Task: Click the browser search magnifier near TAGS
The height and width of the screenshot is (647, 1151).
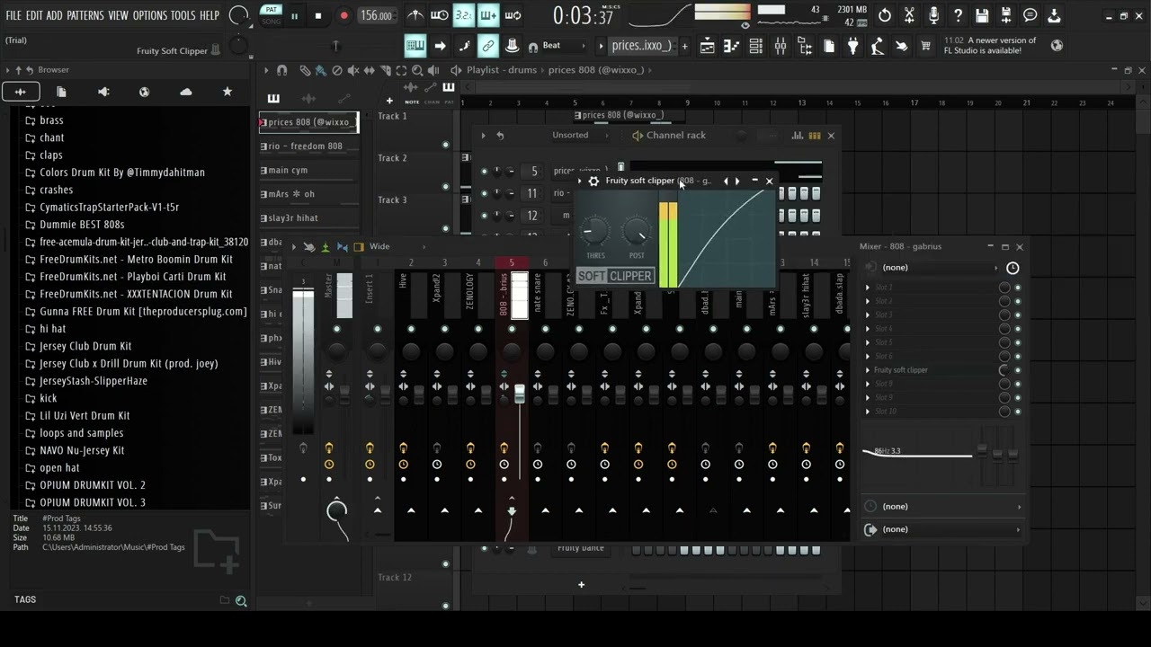Action: coord(241,600)
